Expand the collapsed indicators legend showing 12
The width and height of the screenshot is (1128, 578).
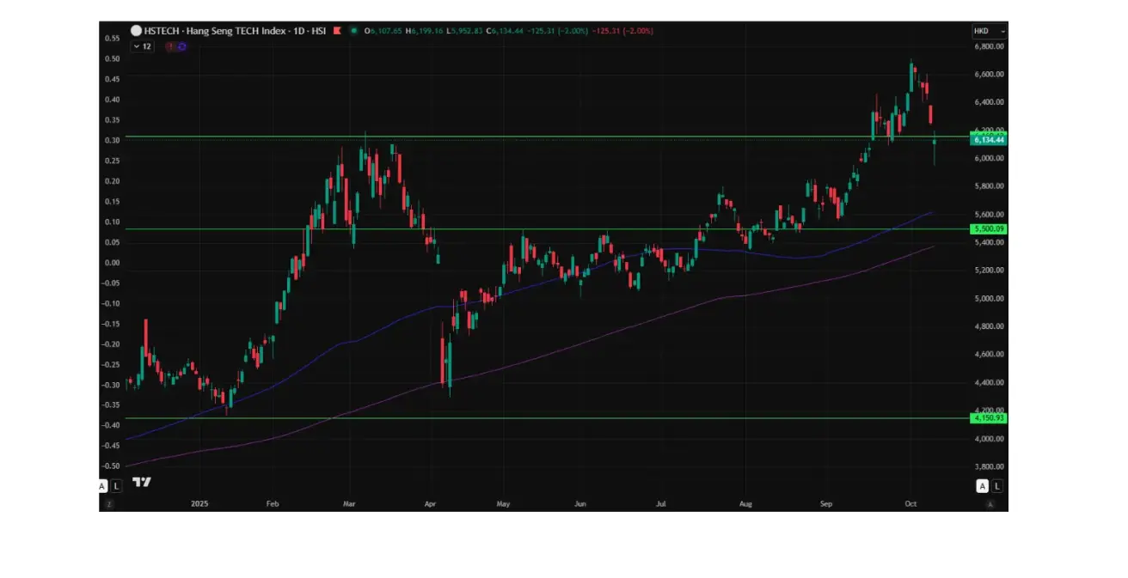pos(142,46)
